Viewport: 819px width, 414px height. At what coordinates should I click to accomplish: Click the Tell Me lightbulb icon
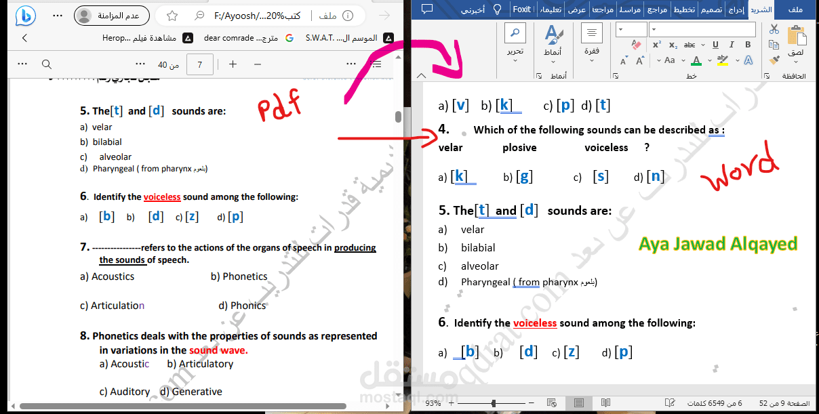[x=498, y=9]
